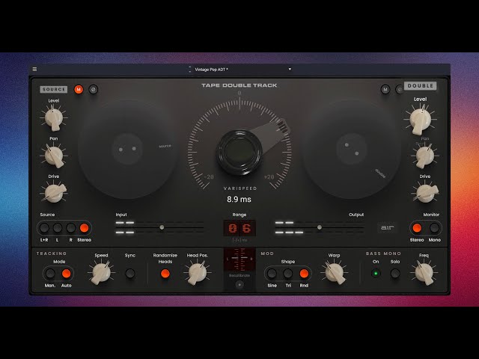Image resolution: width=479 pixels, height=359 pixels.
Task: Click the double tape reel
Action: tap(352, 150)
